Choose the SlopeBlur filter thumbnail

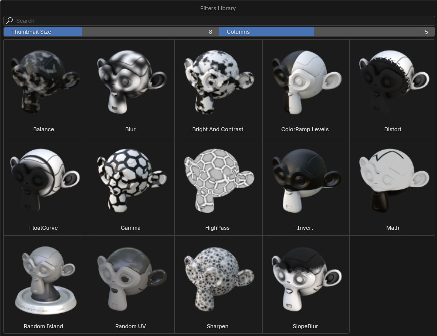[x=305, y=279]
